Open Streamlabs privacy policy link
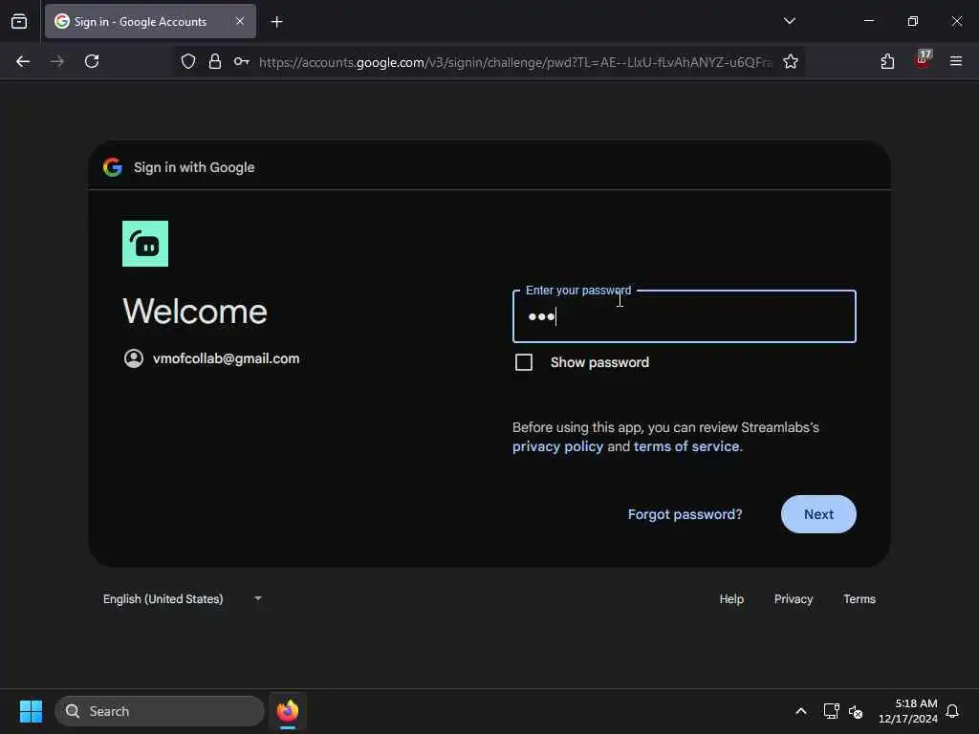This screenshot has height=734, width=979. (557, 447)
